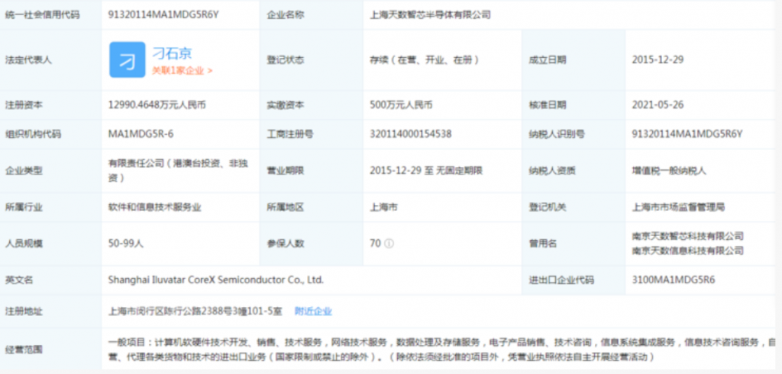The image size is (782, 374).
Task: Click former name 南京天数智芯科技有限公司
Action: click(x=687, y=237)
